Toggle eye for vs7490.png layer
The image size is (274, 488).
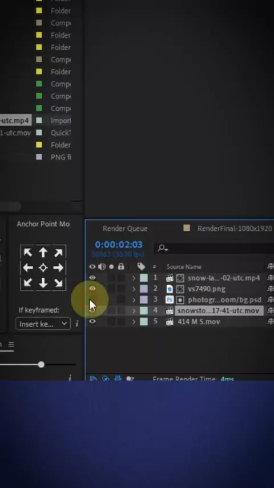(x=92, y=289)
